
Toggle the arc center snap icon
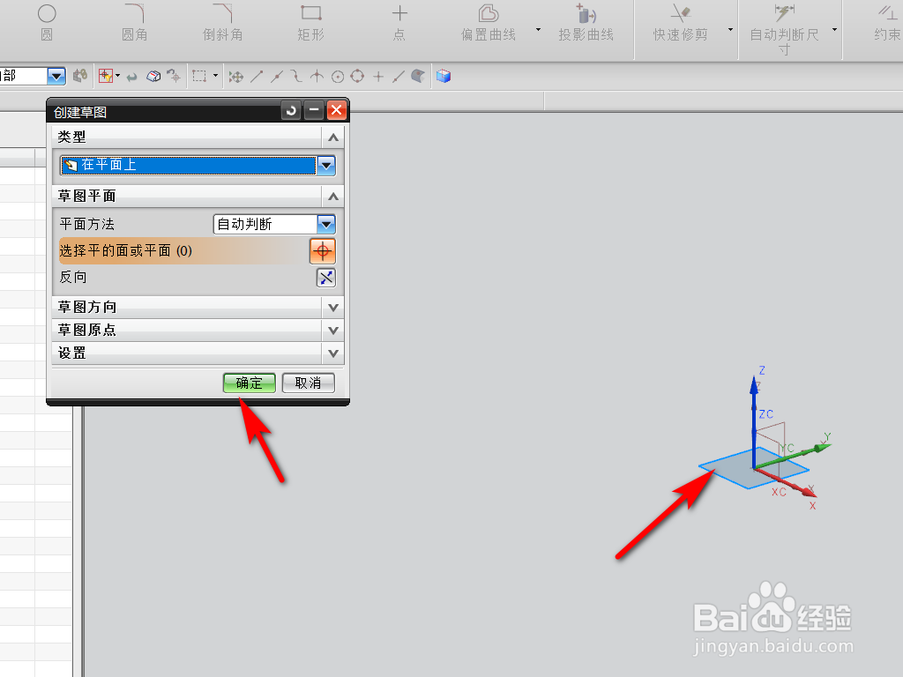(338, 76)
